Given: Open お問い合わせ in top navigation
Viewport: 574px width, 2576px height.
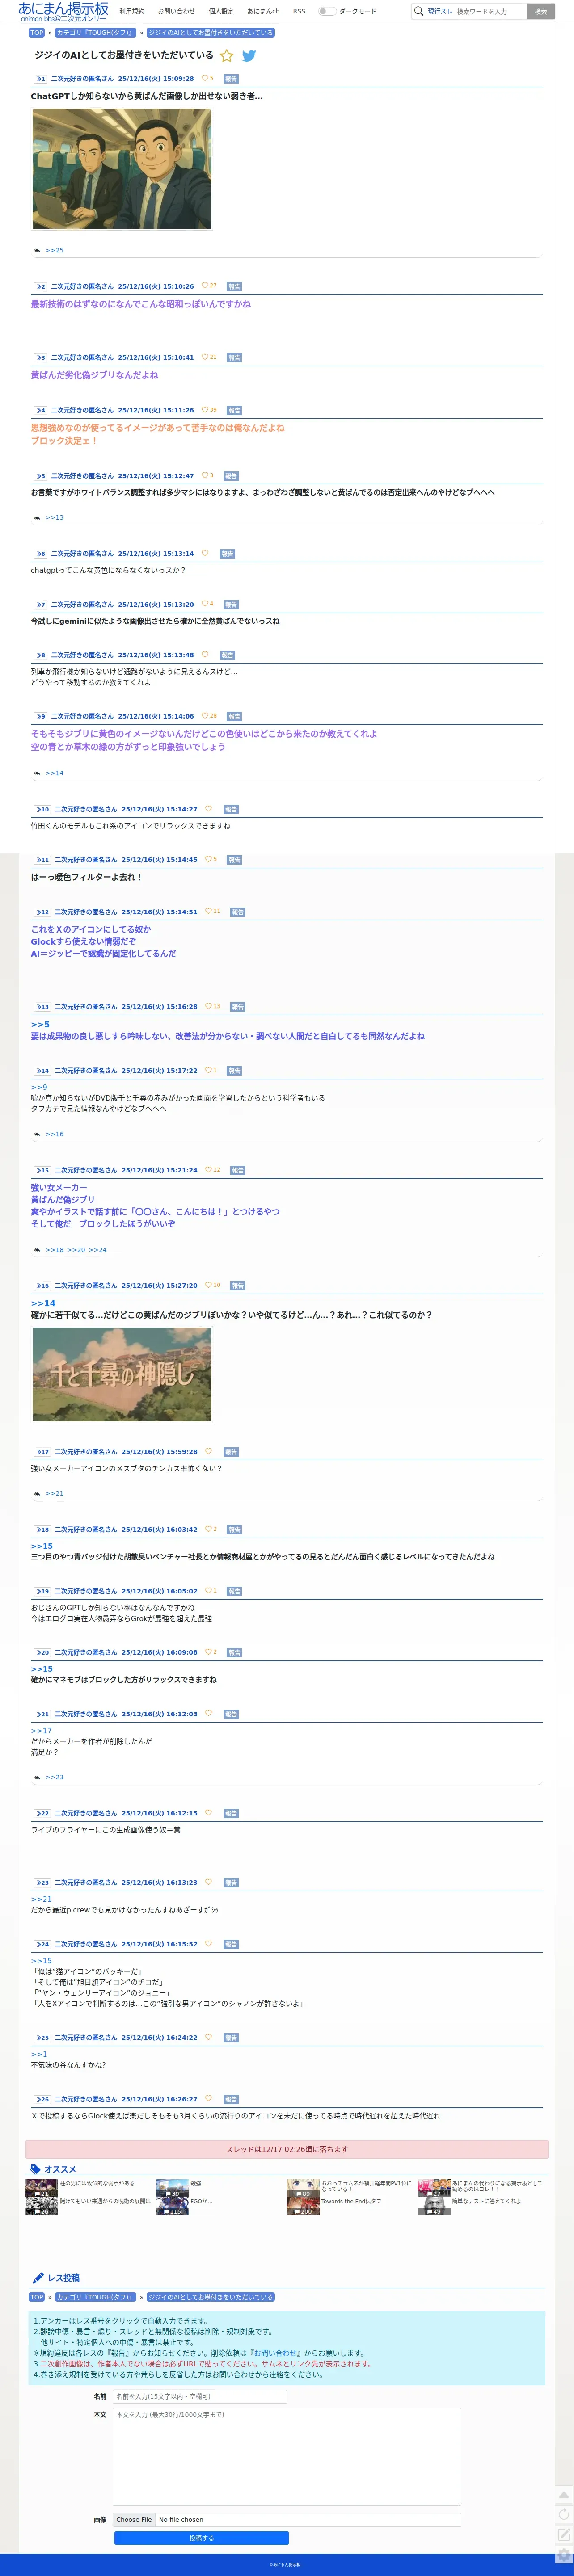Looking at the screenshot, I should coord(176,11).
